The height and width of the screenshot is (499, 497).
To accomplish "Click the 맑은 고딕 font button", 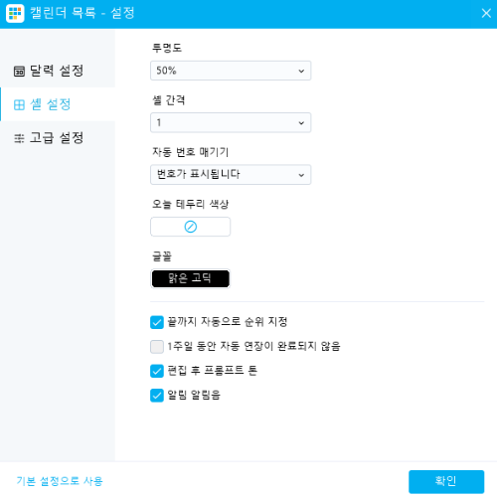I will click(x=191, y=278).
